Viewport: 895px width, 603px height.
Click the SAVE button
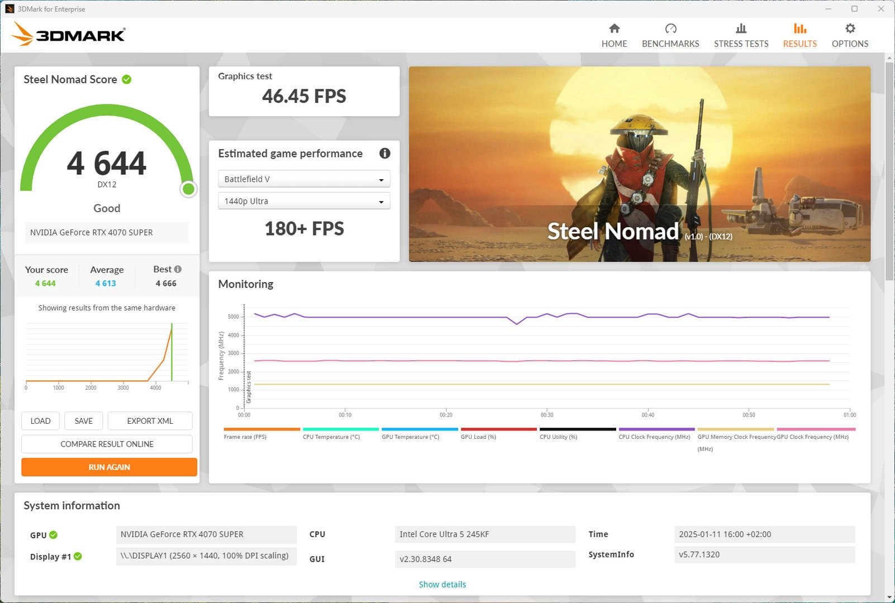tap(83, 421)
